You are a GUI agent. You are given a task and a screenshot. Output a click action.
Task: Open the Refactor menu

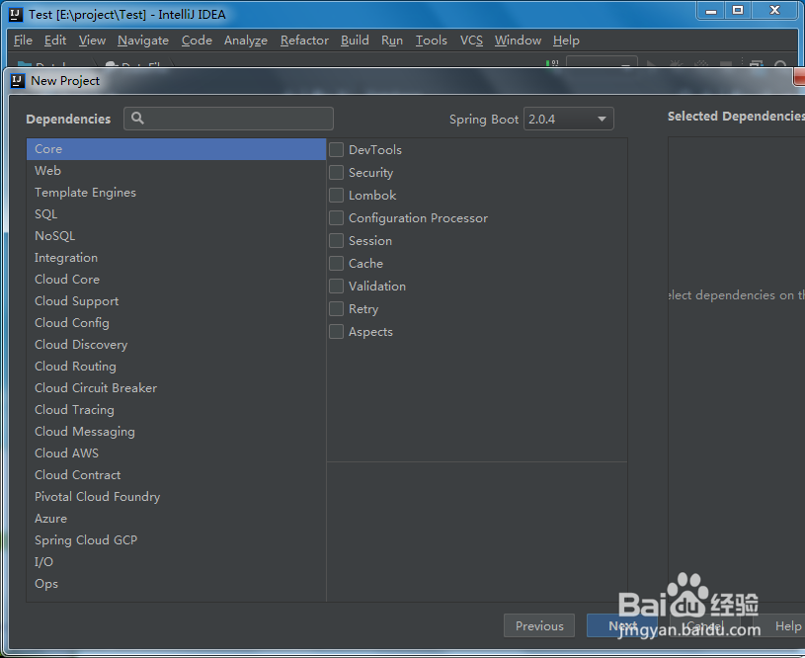click(x=304, y=41)
